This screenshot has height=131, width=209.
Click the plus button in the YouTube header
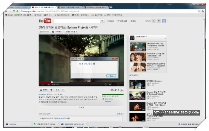pyautogui.click(x=159, y=21)
